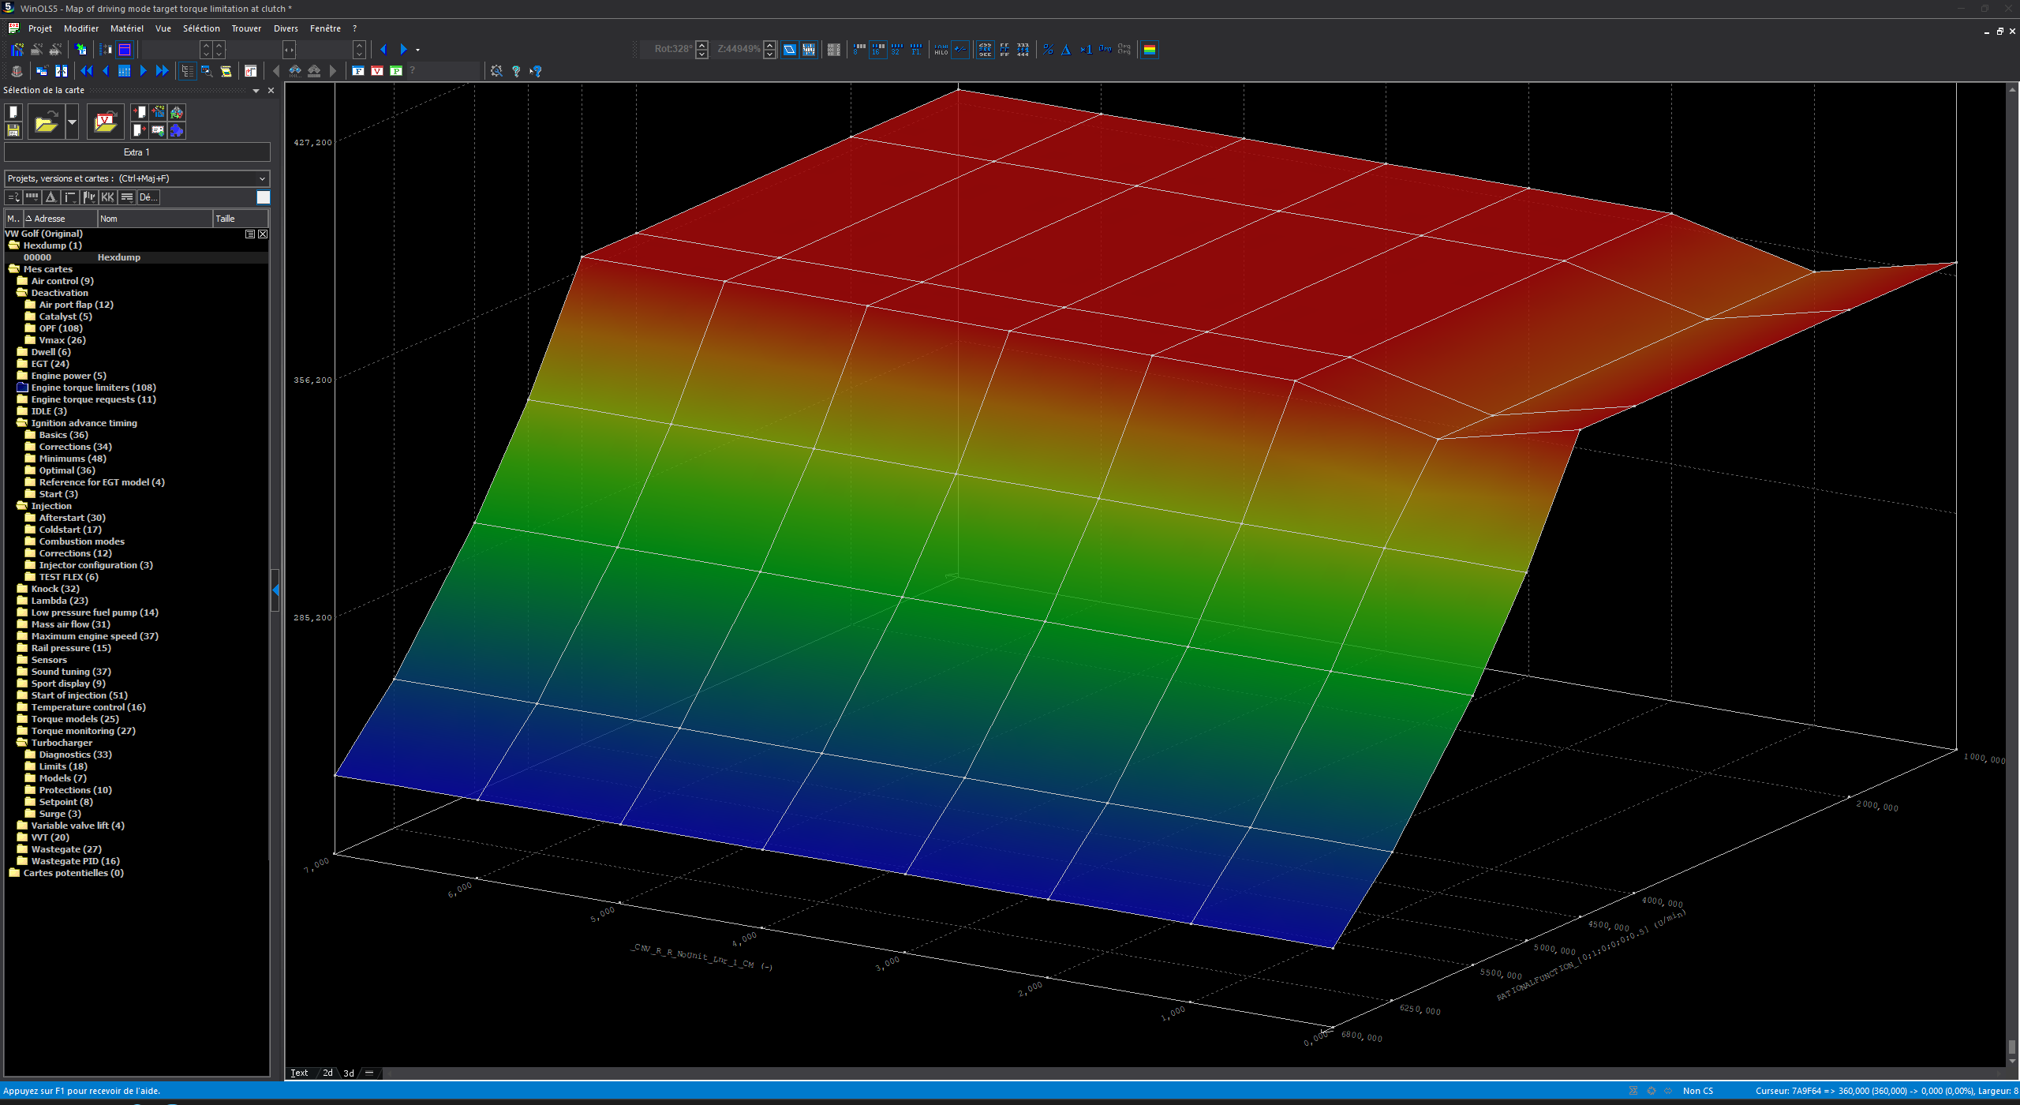Click the percent difference display icon
Screen dimensions: 2020x1105
(x=1048, y=50)
